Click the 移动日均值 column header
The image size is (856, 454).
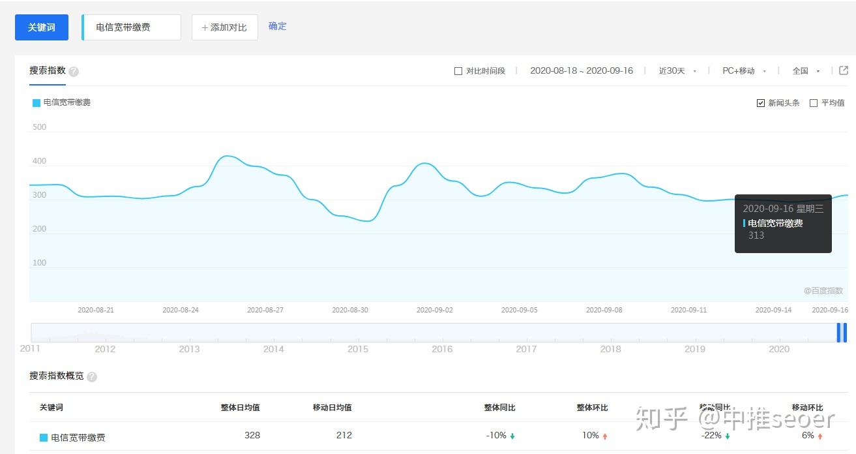click(332, 408)
